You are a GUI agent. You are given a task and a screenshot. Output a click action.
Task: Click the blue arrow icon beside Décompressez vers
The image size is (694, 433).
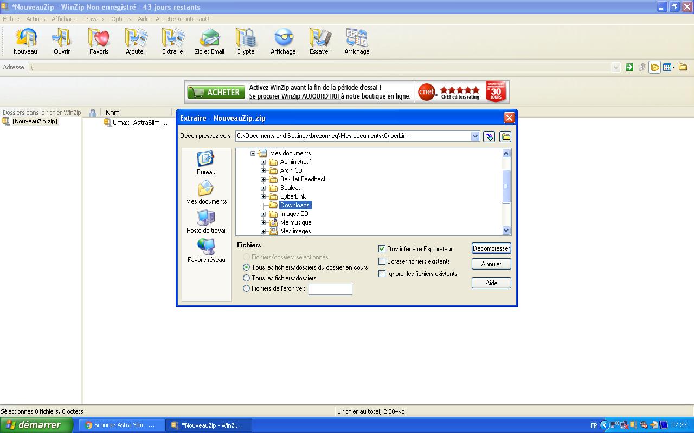(x=489, y=136)
